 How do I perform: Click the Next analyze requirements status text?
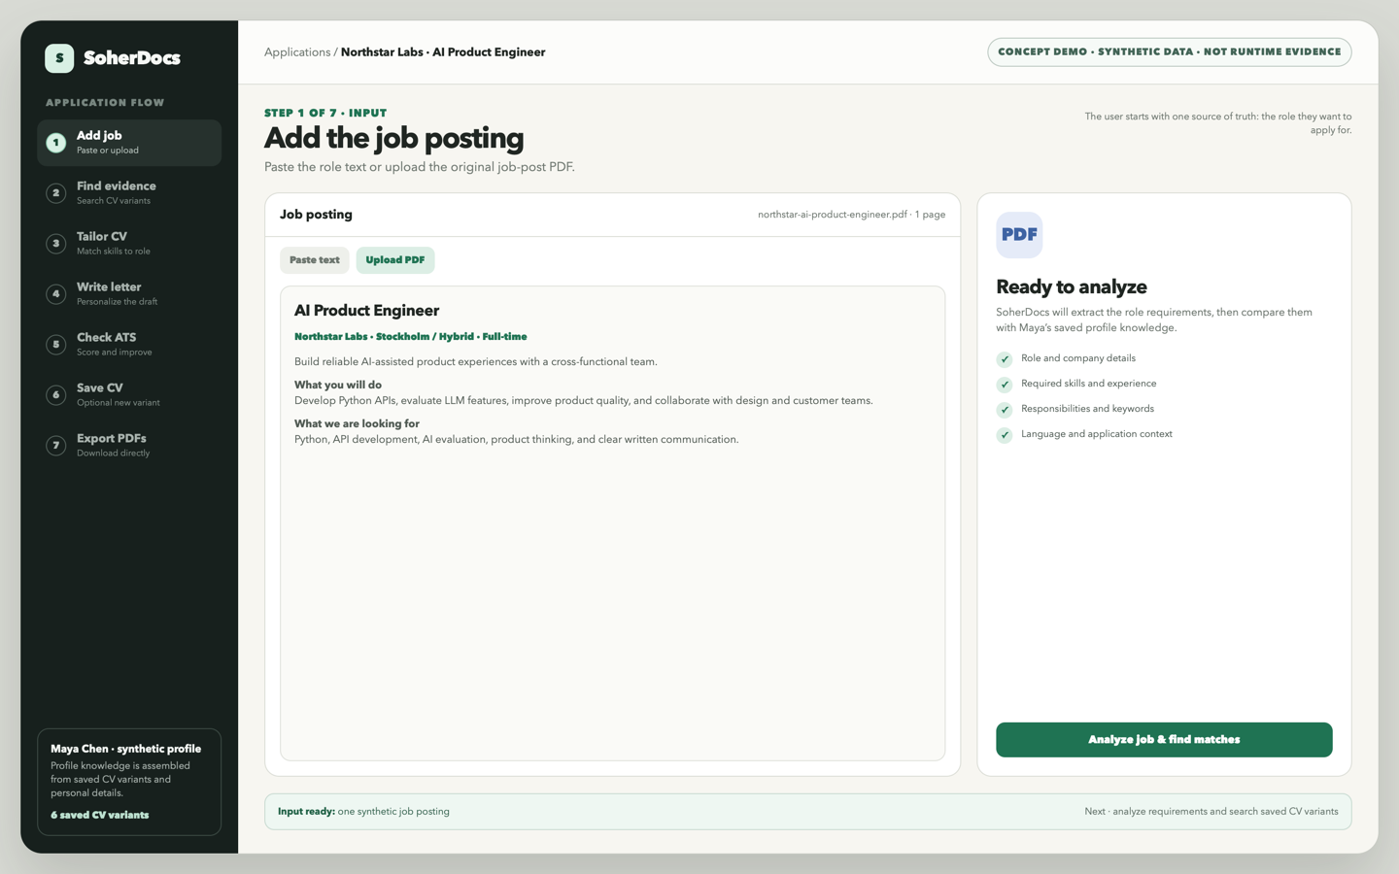click(x=1211, y=812)
